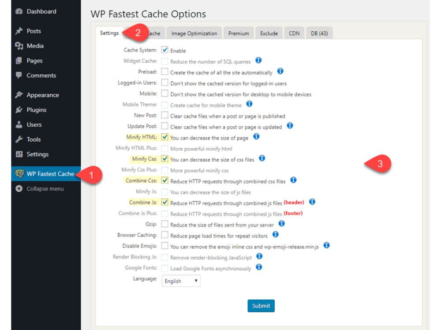441x330 pixels.
Task: Click the Posts pushpin icon
Action: click(x=19, y=31)
